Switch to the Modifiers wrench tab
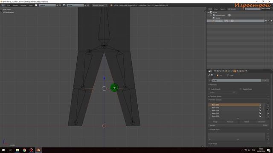 232,71
